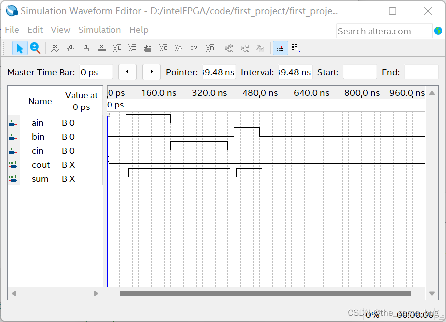
Task: Toggle the Snap to Grid button
Action: [x=296, y=48]
